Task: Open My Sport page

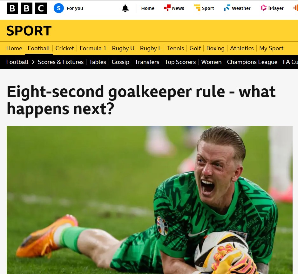Action: [x=271, y=48]
